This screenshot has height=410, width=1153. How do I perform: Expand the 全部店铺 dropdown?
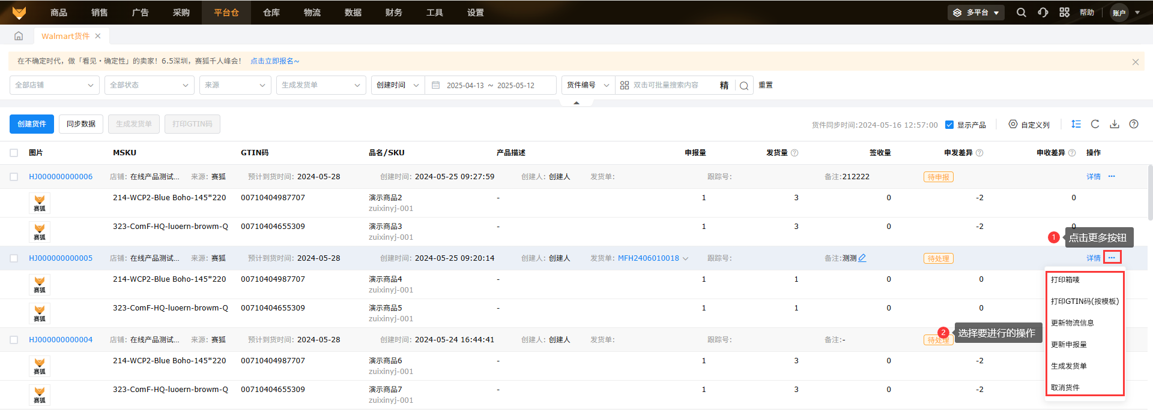pos(54,85)
